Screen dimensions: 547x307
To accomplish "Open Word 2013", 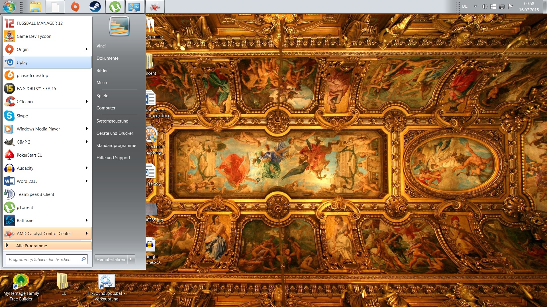I will (x=47, y=181).
